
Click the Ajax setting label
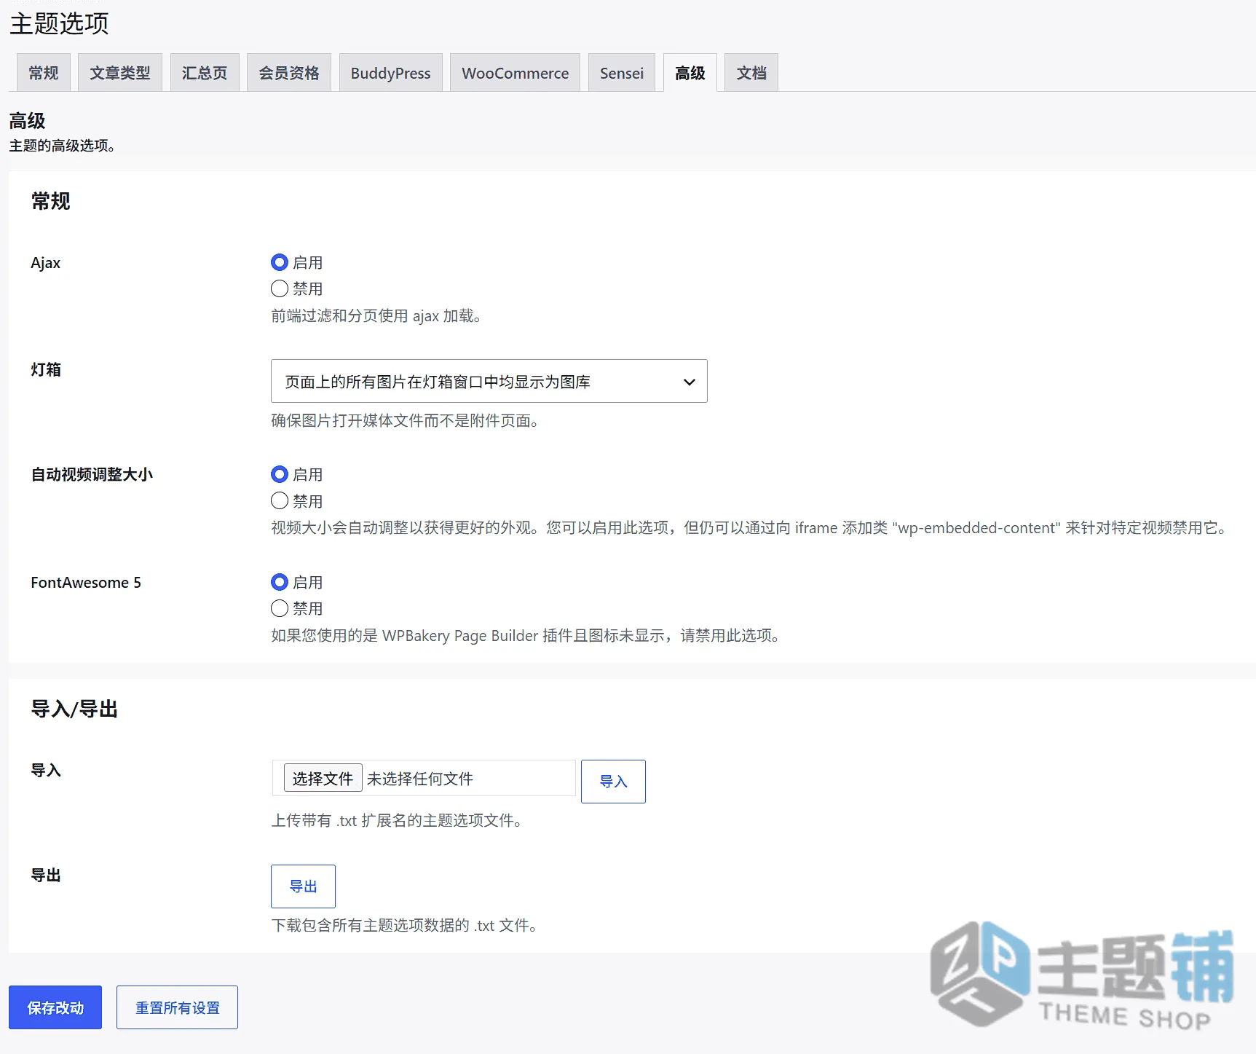[45, 263]
